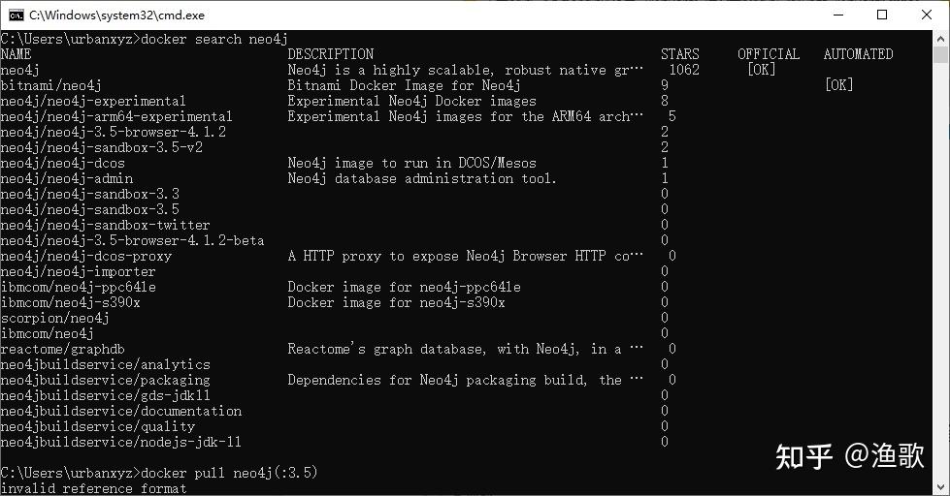Viewport: 950px width, 496px height.
Task: Minimize the cmd.exe window
Action: point(838,15)
